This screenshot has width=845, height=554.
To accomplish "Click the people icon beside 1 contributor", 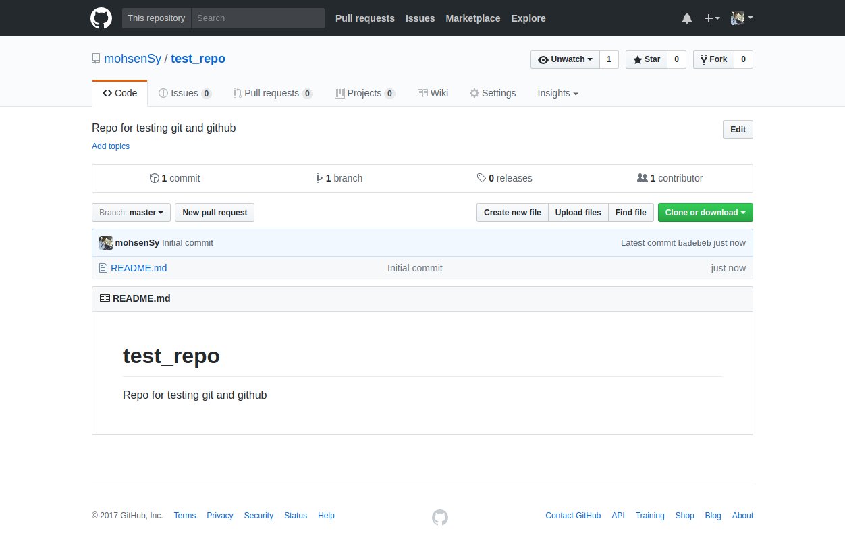I will pyautogui.click(x=643, y=178).
